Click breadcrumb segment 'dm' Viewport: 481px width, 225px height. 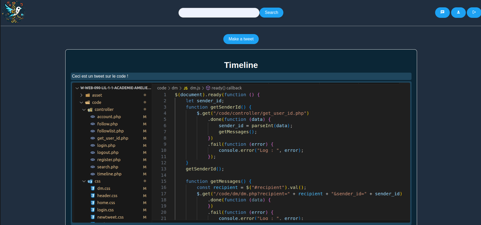(x=175, y=88)
